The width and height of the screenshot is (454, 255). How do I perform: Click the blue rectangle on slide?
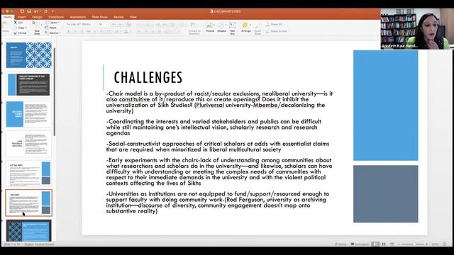[385, 106]
